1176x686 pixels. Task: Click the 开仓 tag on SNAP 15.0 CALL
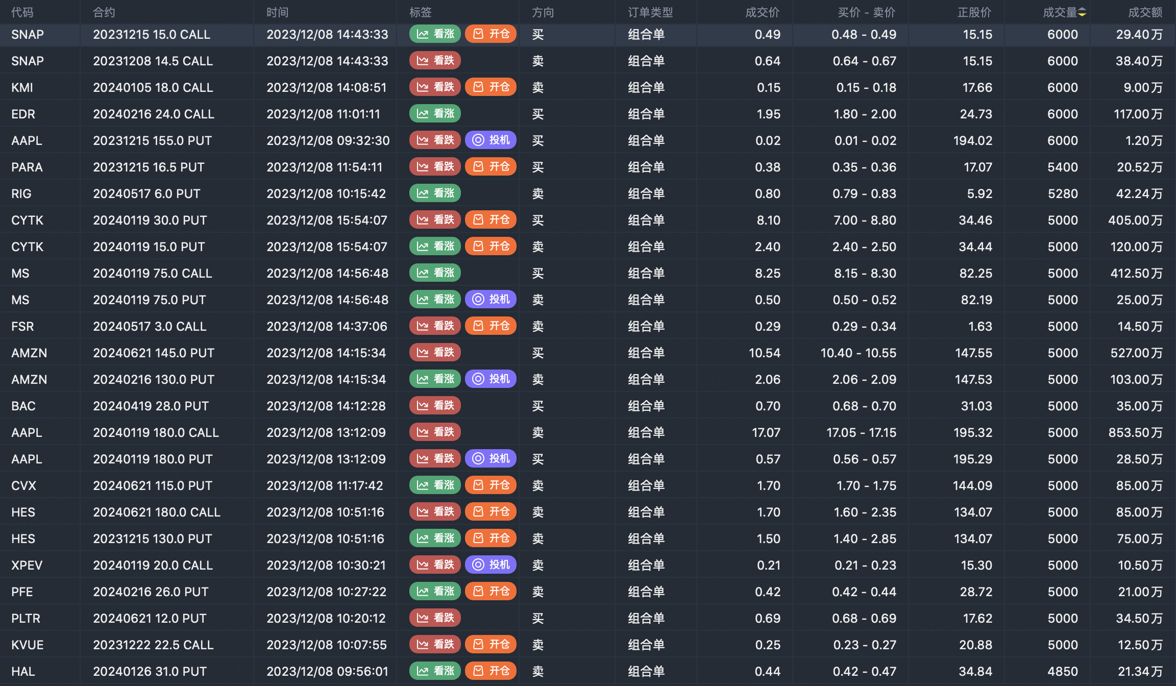(x=491, y=34)
